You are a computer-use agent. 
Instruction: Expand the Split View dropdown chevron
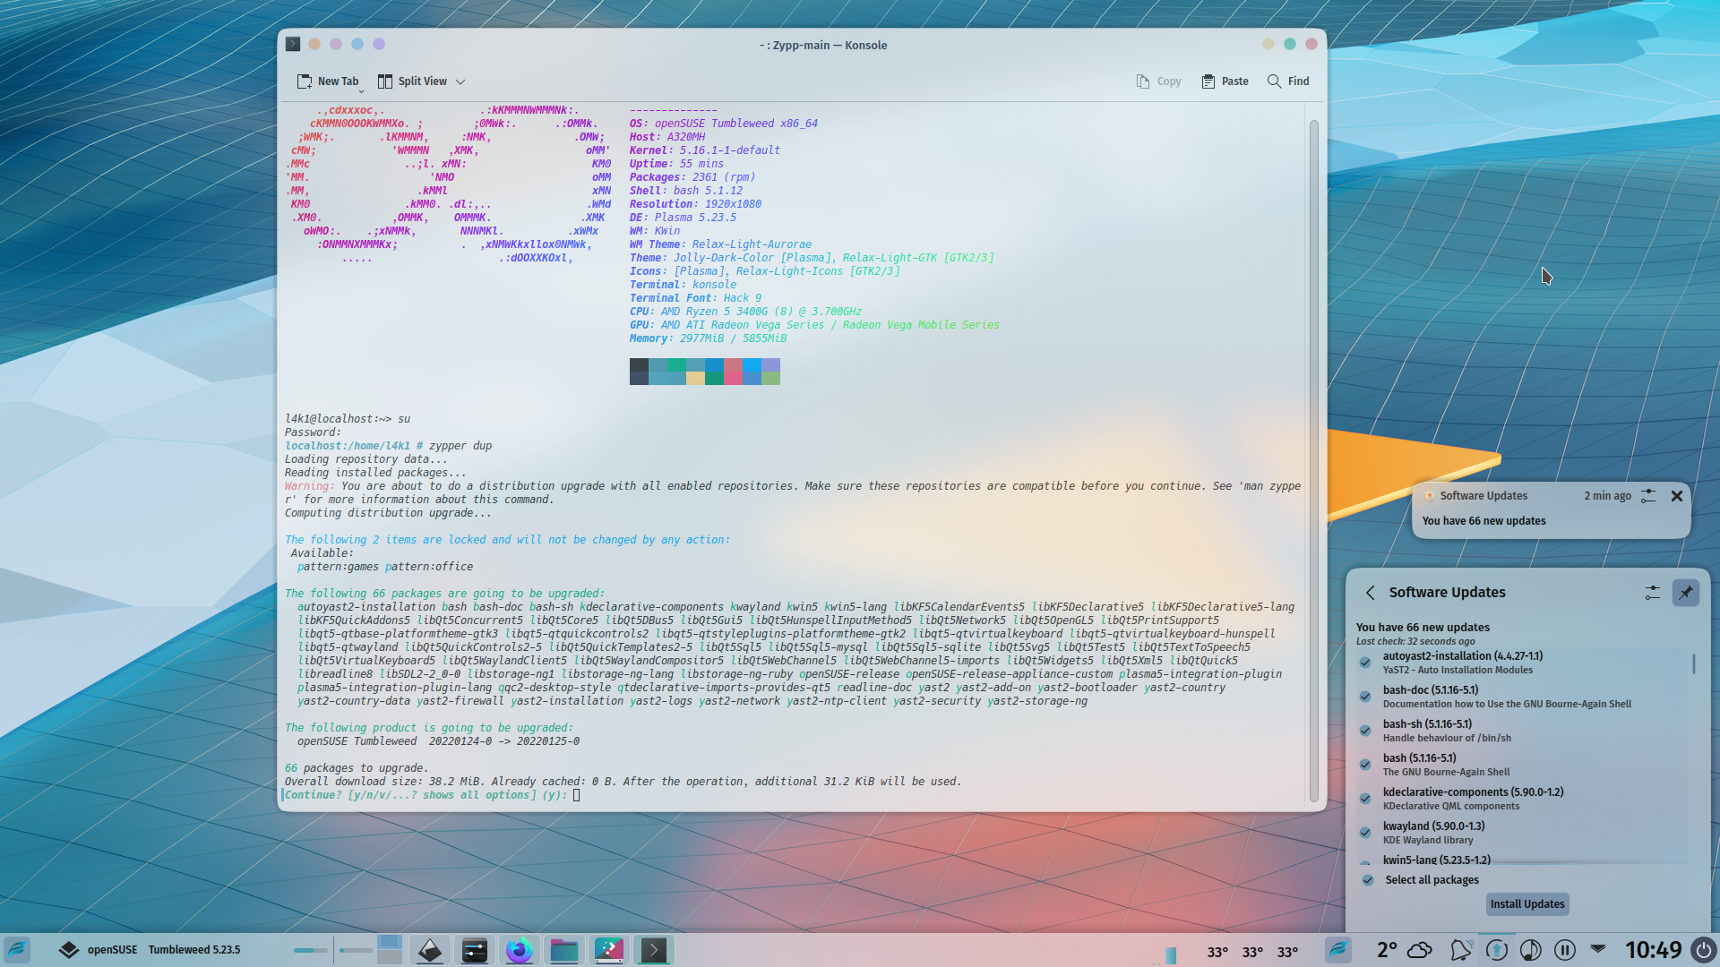tap(460, 81)
